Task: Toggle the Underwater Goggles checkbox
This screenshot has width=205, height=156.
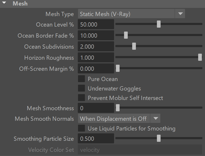Action: (81, 88)
